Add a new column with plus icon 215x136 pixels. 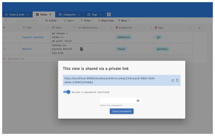(x=200, y=28)
